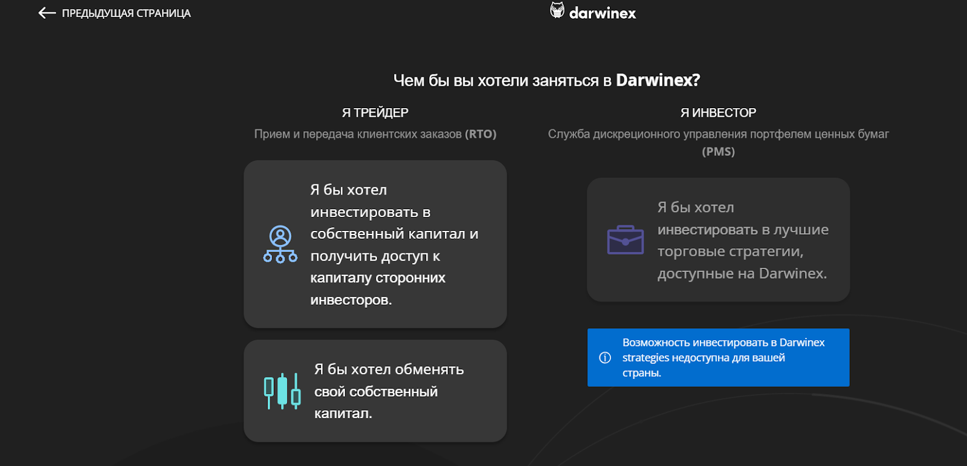
Task: Click the candlestick chart icon
Action: 282,391
